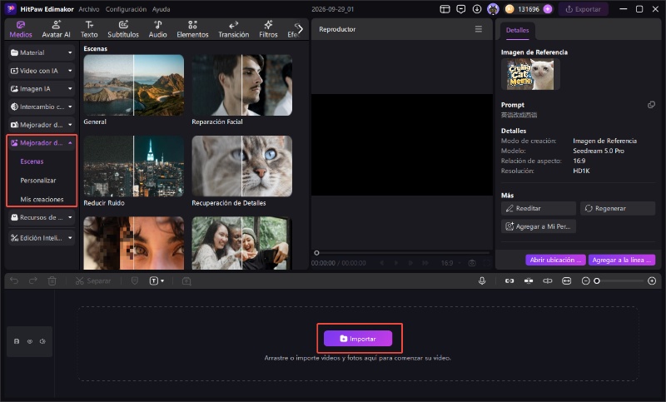Click the Reeditar button
The width and height of the screenshot is (666, 402).
coord(538,208)
